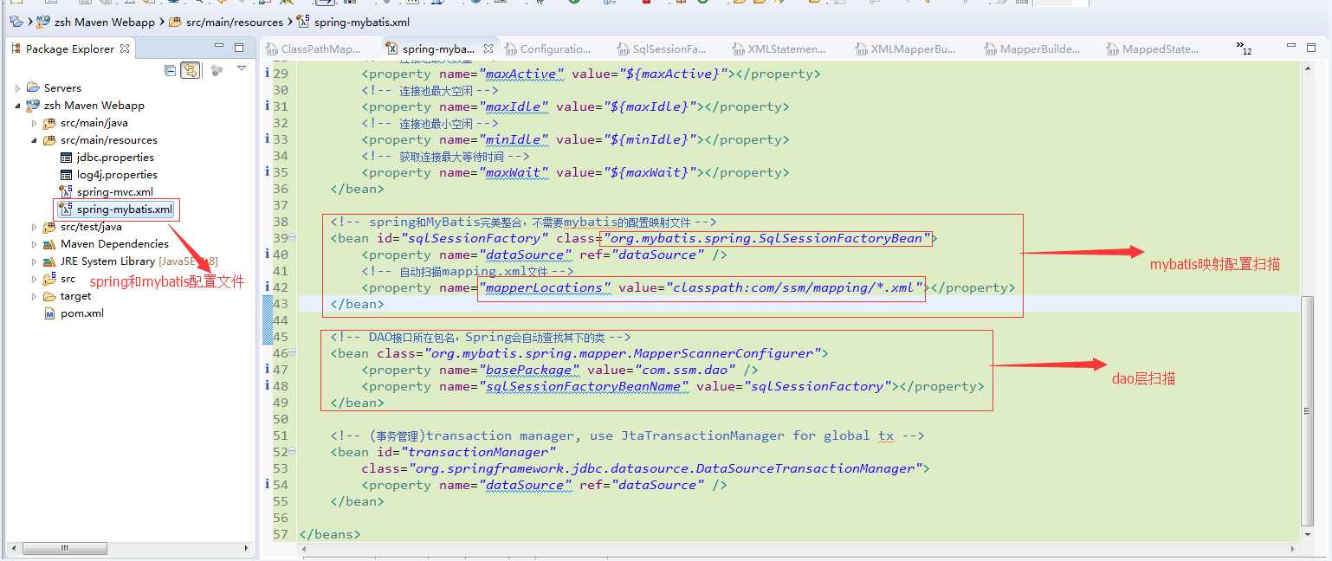1332x561 pixels.
Task: Switch to the XMLMapperBu... editor tab
Action: tap(904, 49)
